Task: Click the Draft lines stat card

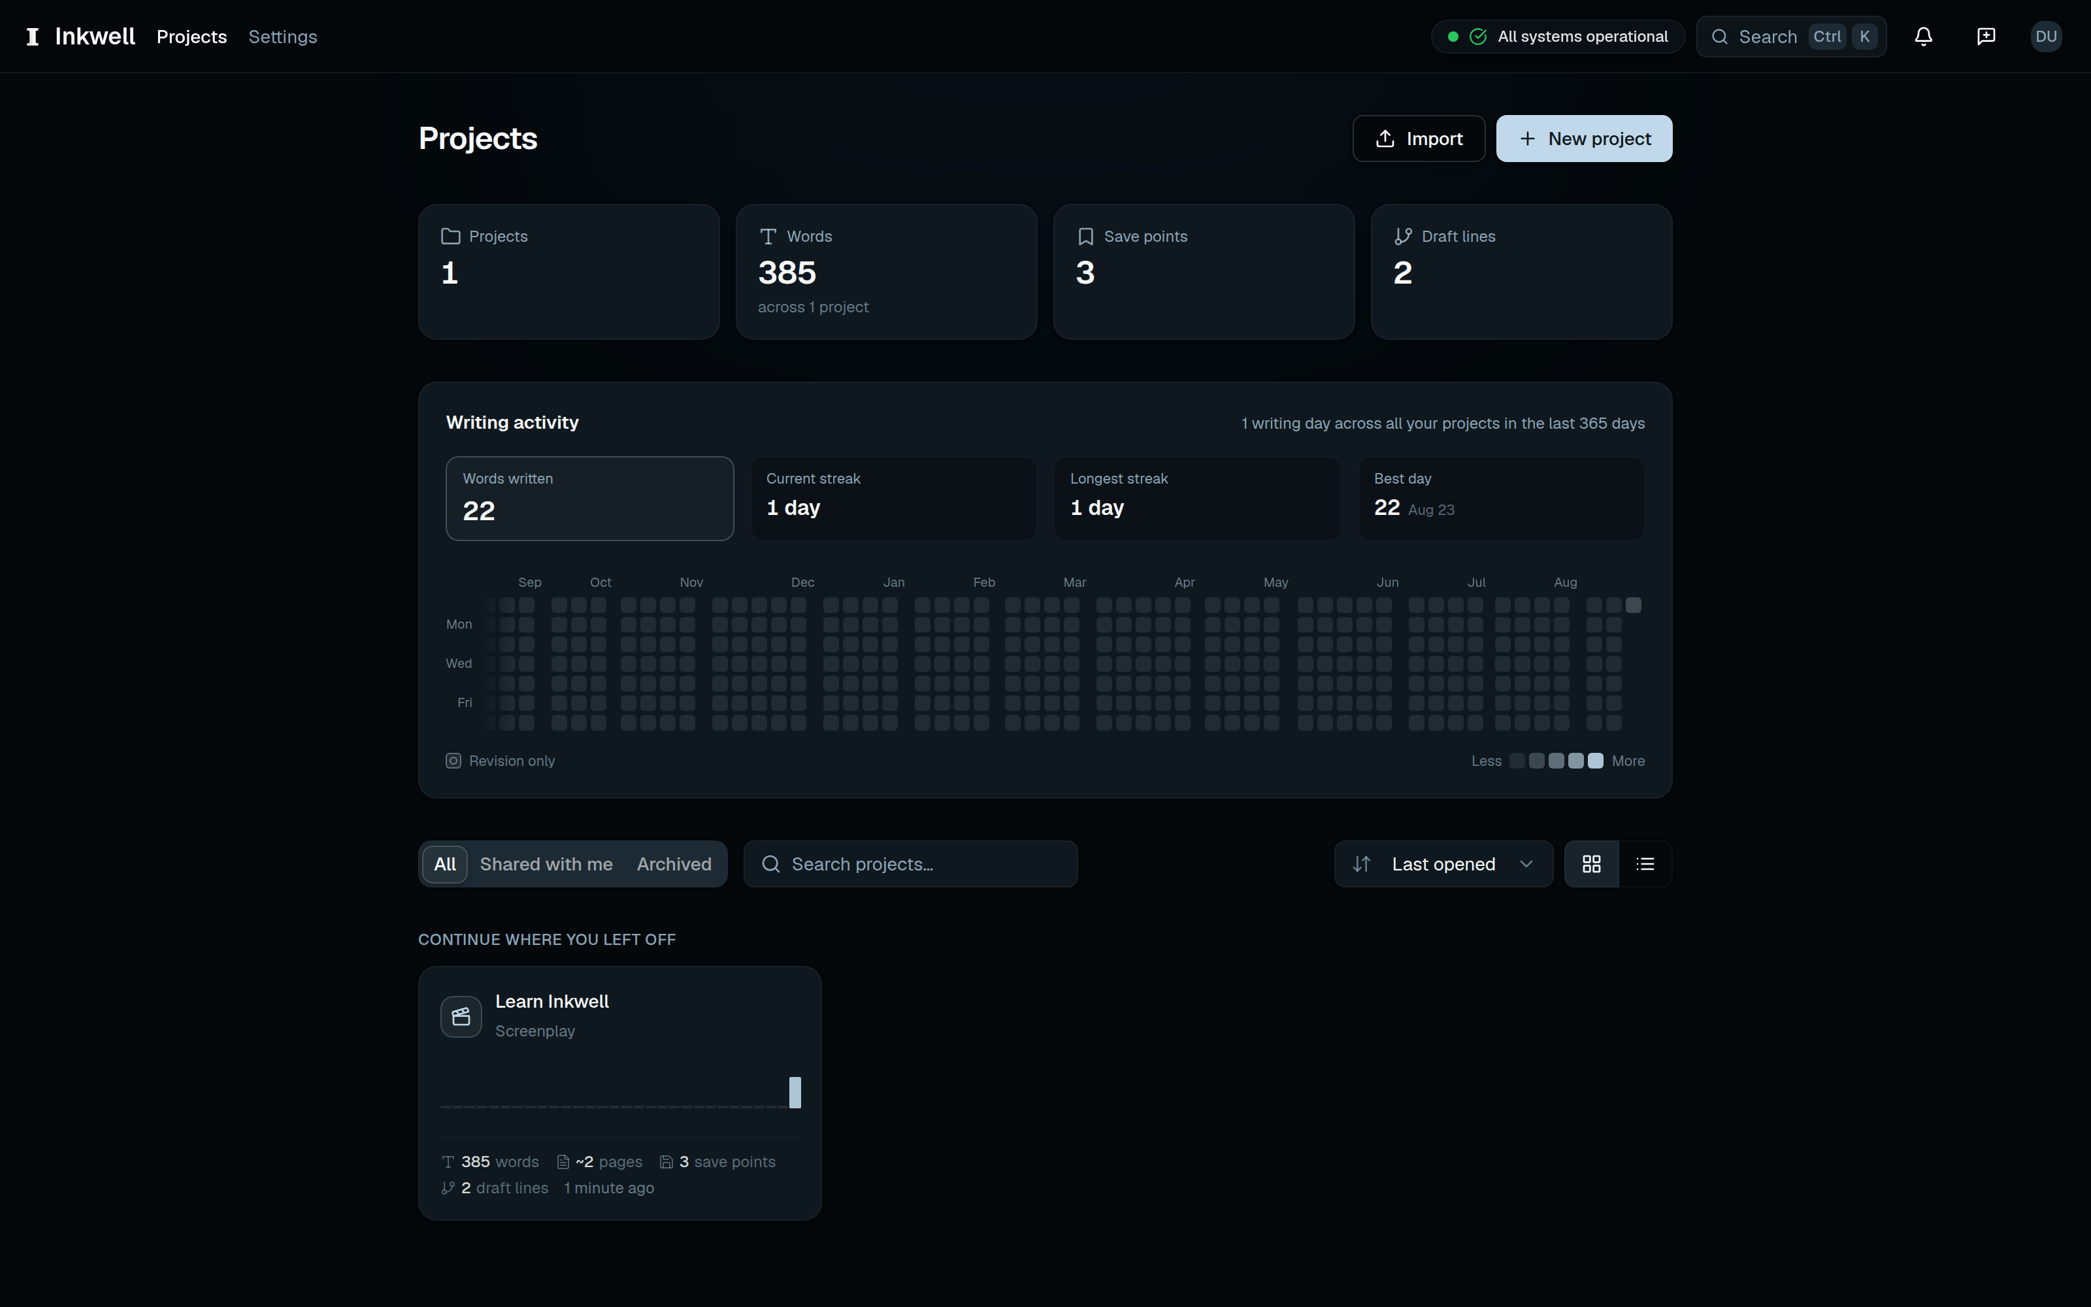Action: pyautogui.click(x=1522, y=271)
